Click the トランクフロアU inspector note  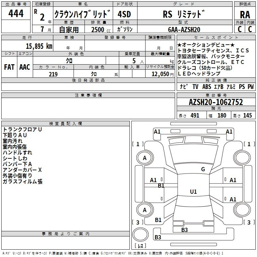click(22, 129)
